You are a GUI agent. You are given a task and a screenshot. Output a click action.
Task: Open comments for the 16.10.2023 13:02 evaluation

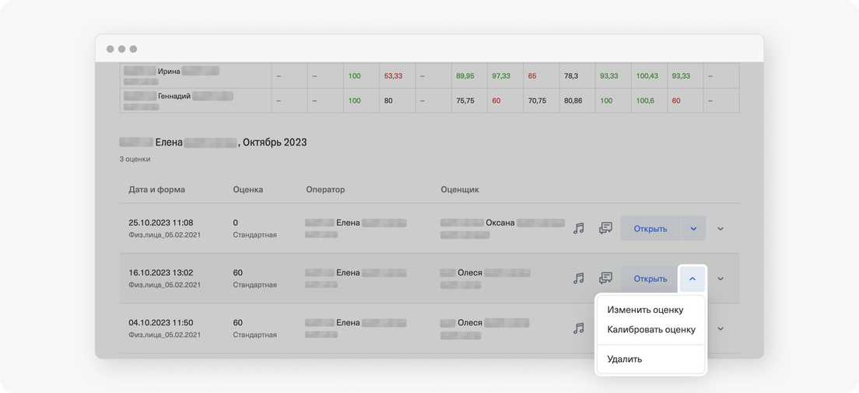pos(605,279)
